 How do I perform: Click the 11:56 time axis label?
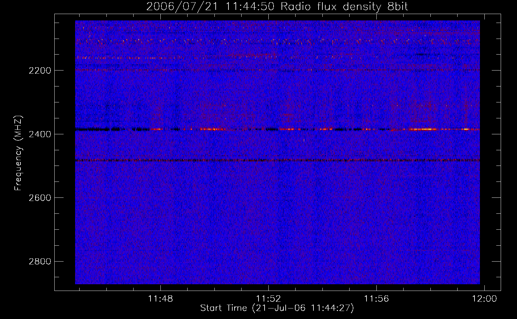tap(376, 299)
